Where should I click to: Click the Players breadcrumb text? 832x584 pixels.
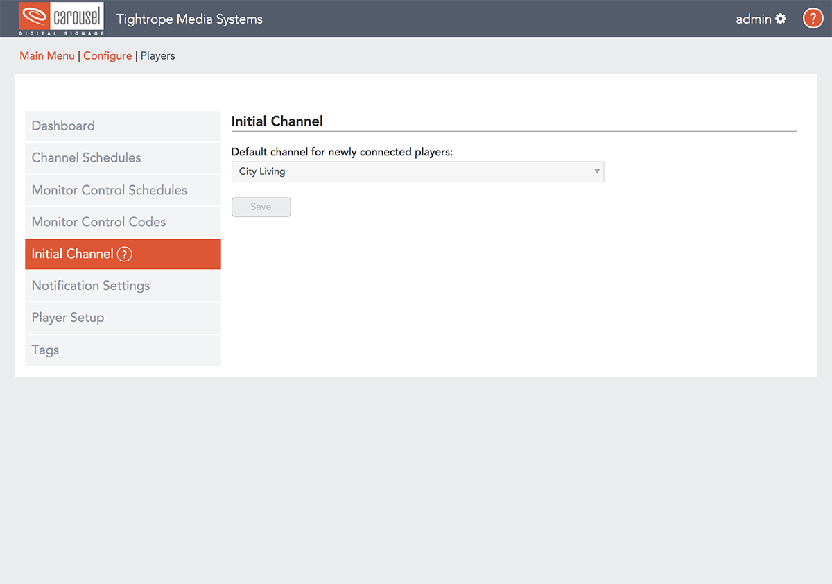pyautogui.click(x=157, y=55)
